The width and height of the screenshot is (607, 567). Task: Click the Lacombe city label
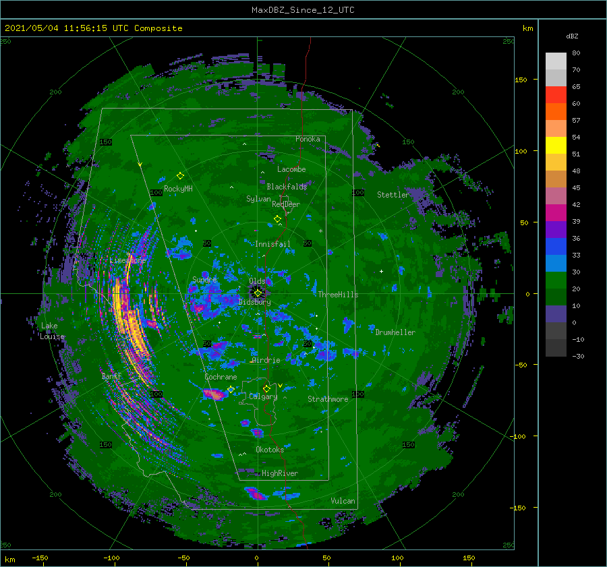pyautogui.click(x=291, y=169)
